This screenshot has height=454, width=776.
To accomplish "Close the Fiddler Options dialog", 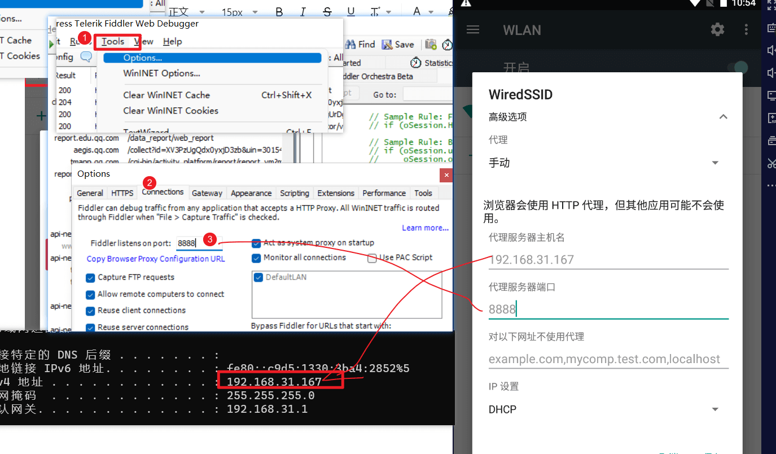I will pyautogui.click(x=446, y=175).
